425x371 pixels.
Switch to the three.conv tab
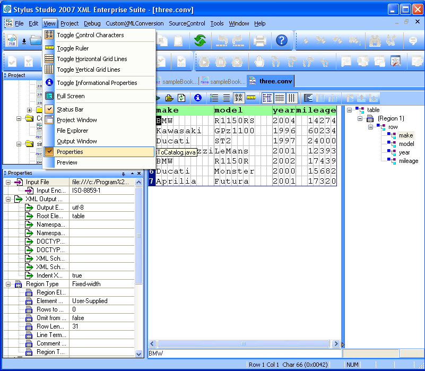pos(275,82)
